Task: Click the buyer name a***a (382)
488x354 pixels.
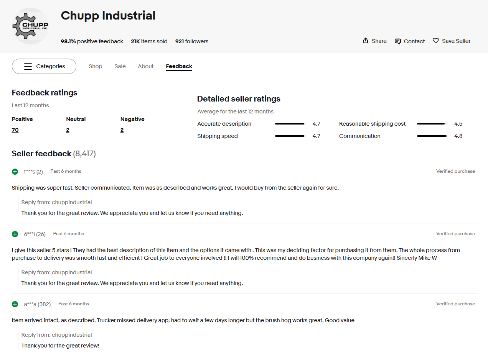Action: pos(37,304)
